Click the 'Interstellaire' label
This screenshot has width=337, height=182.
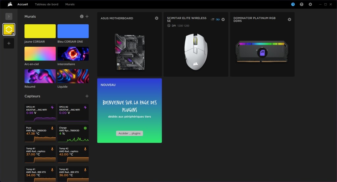tap(66, 64)
